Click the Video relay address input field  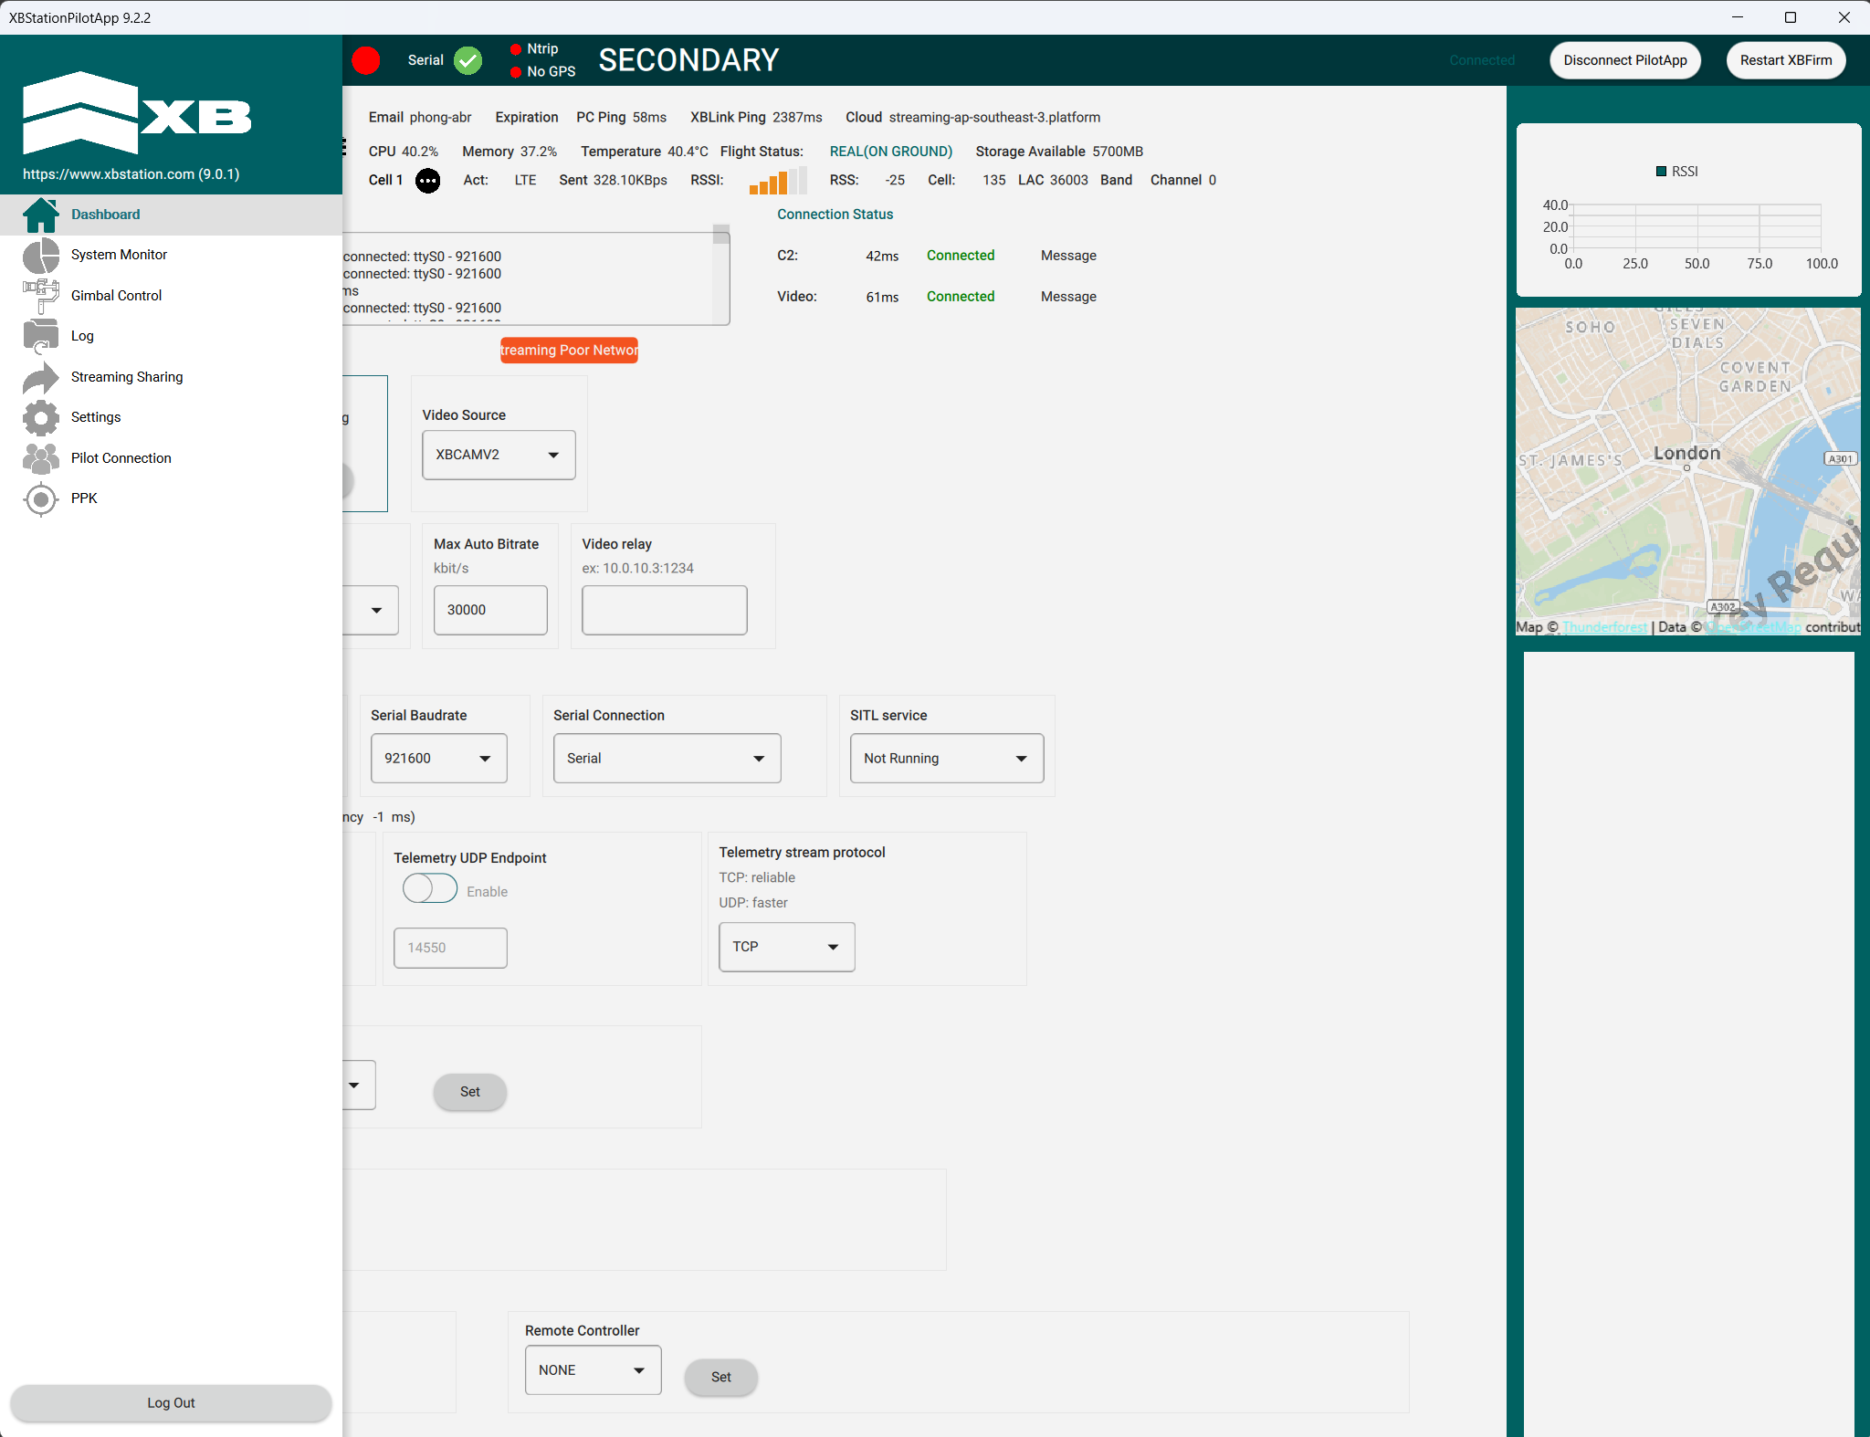[664, 611]
